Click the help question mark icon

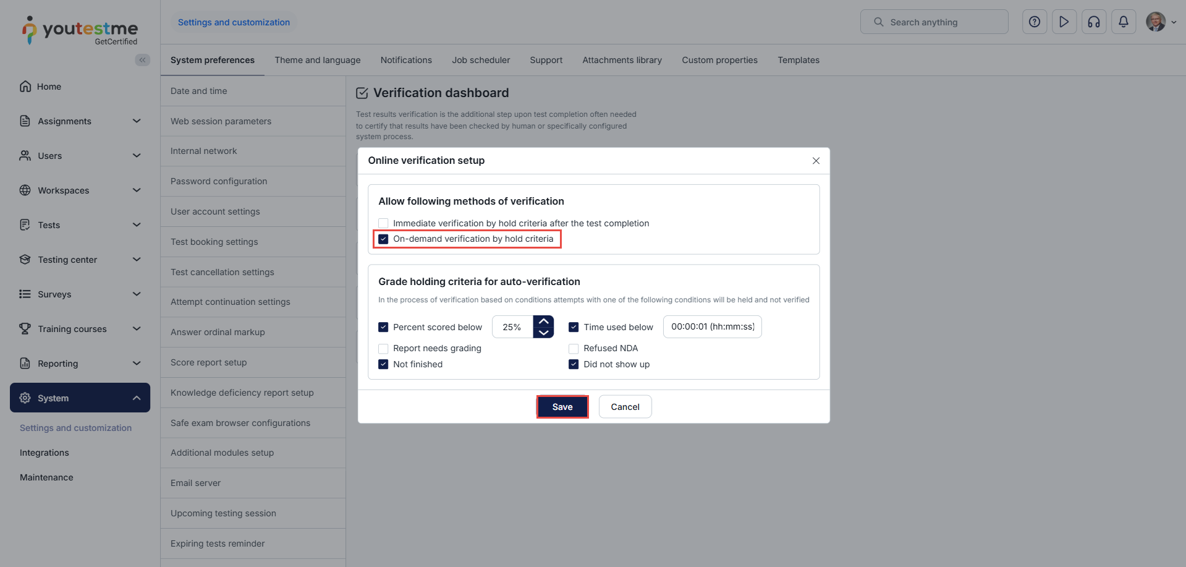click(x=1034, y=22)
